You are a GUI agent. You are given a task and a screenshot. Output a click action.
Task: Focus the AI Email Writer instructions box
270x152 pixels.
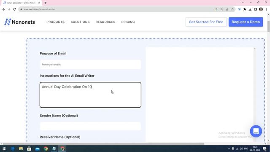90,95
